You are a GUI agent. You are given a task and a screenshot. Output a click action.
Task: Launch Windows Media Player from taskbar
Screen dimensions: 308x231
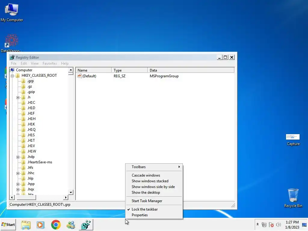click(x=41, y=225)
